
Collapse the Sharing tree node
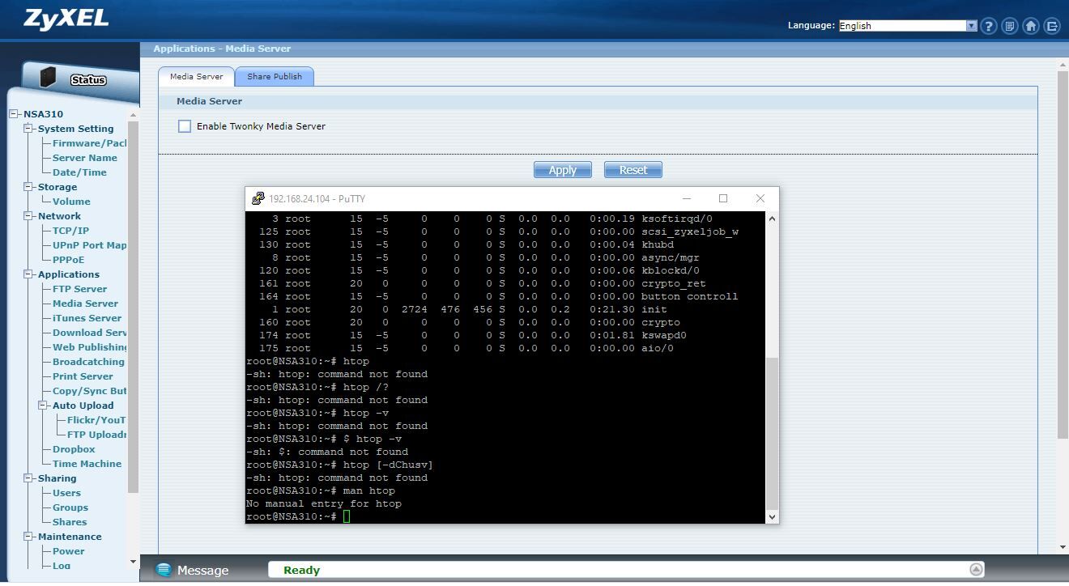click(29, 478)
